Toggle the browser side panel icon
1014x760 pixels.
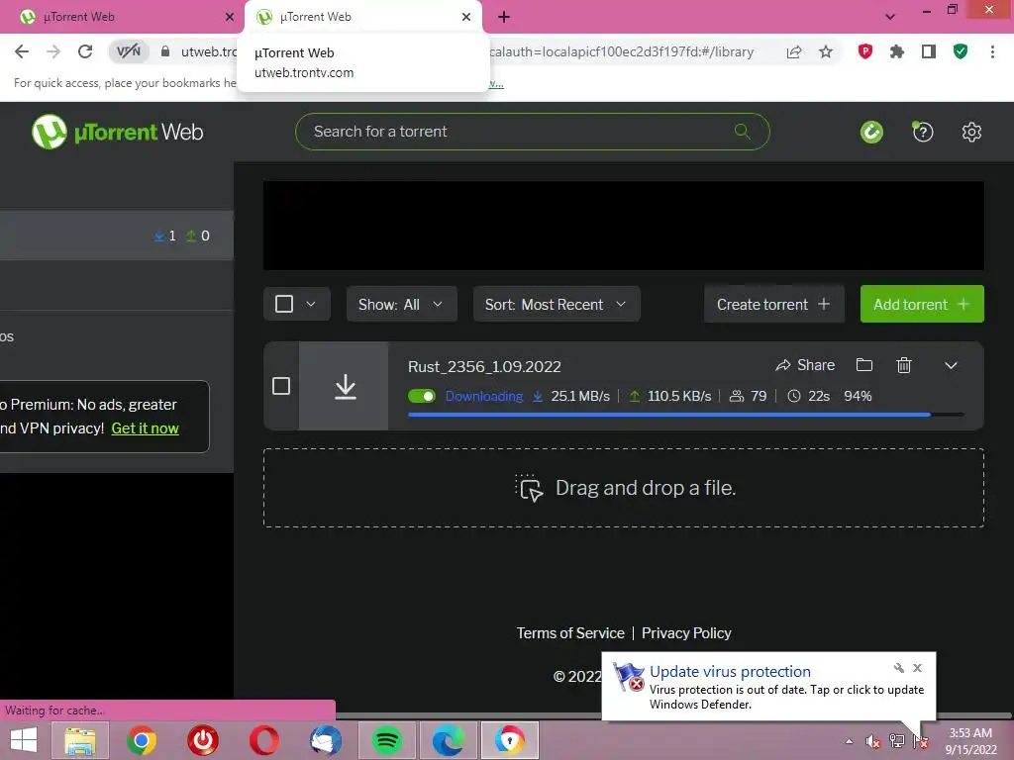(x=929, y=51)
